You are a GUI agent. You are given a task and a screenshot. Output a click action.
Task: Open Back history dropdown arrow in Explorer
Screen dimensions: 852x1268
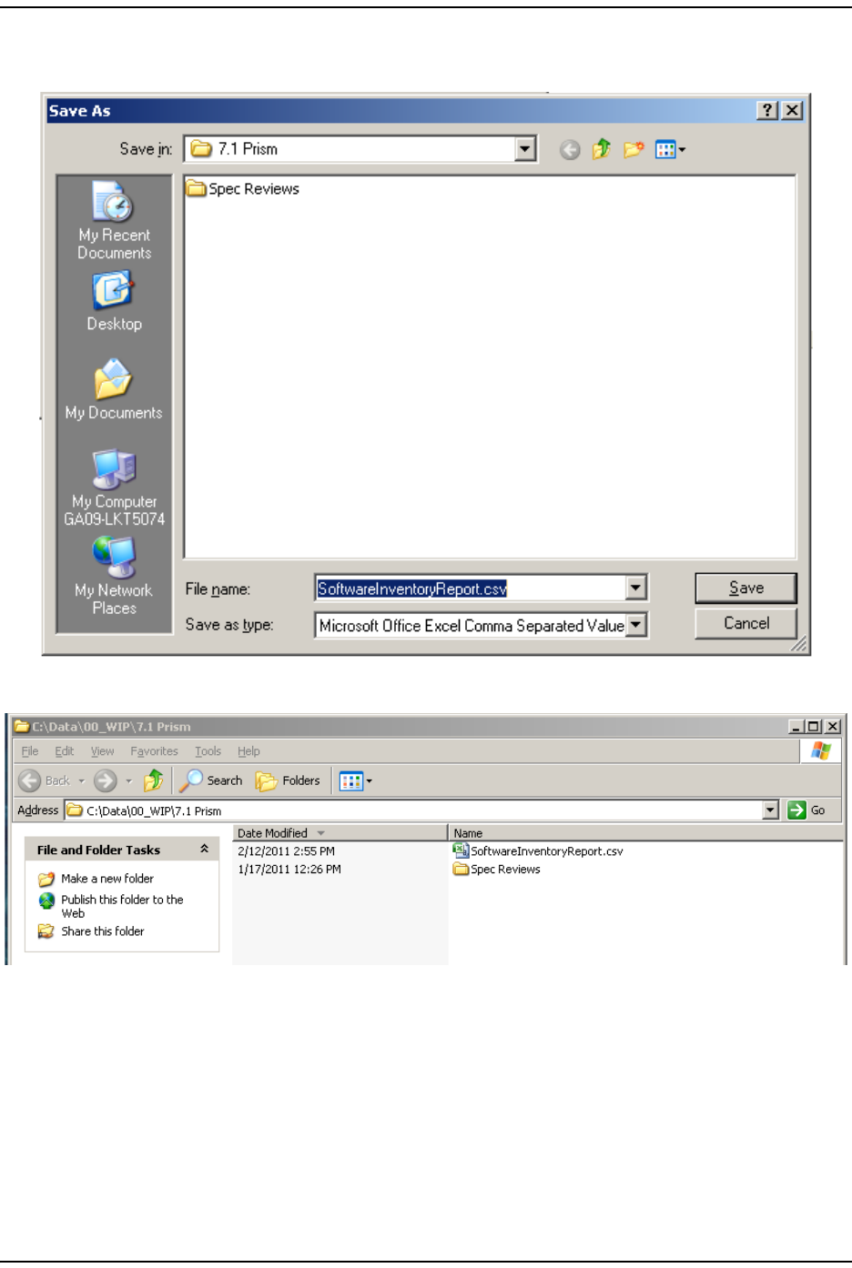[81, 780]
